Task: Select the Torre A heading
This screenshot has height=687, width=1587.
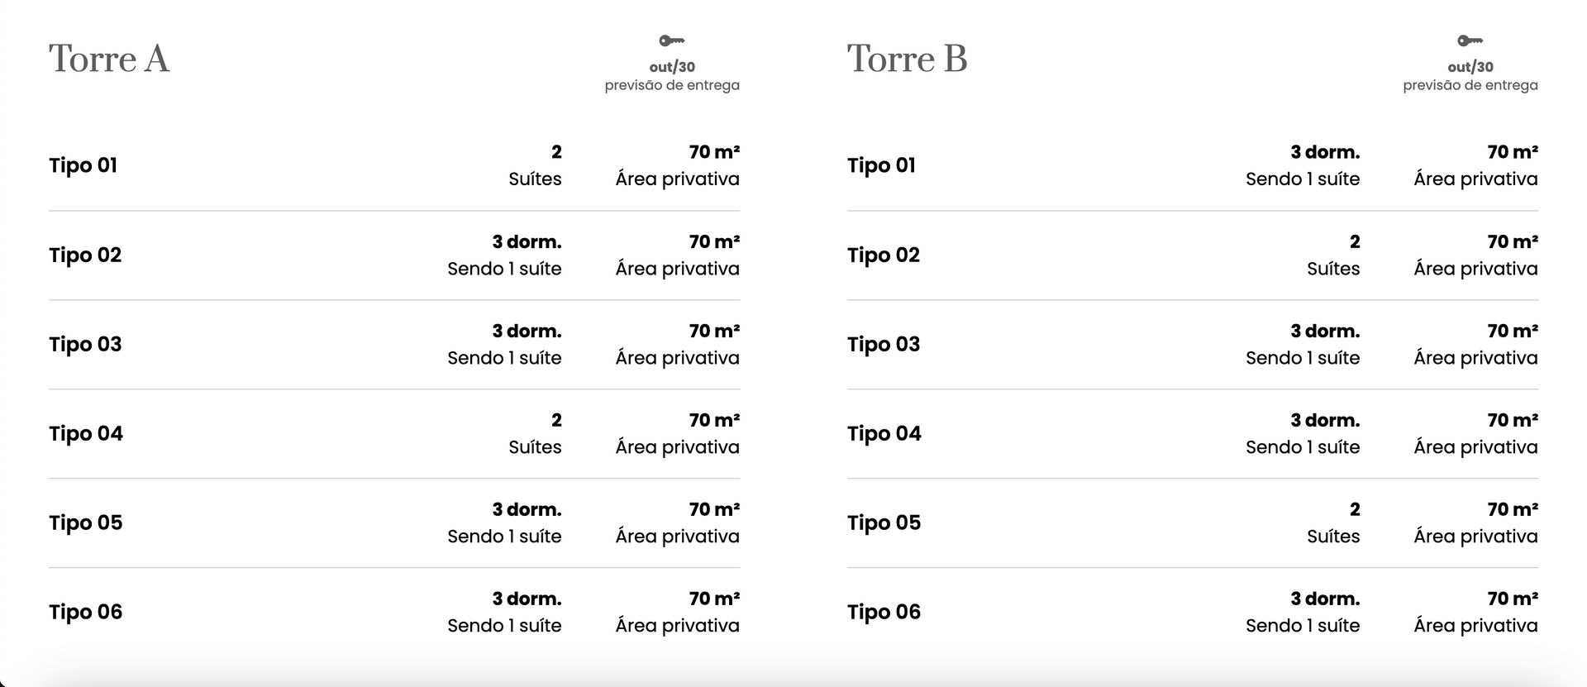Action: (109, 59)
